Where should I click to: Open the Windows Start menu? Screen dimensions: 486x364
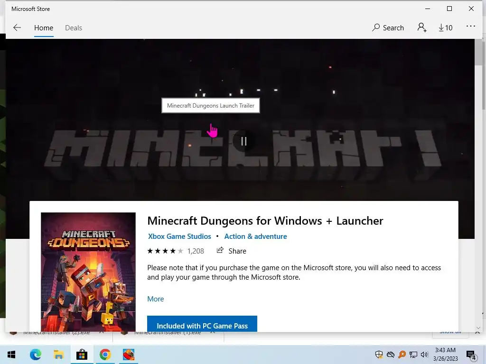[11, 355]
